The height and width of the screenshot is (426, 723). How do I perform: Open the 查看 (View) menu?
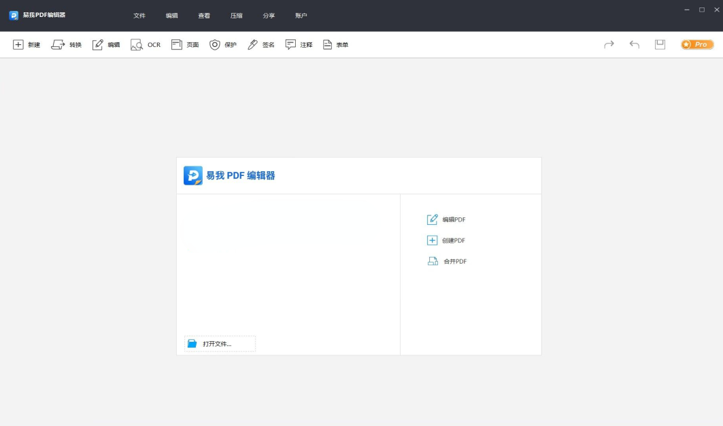[x=204, y=16]
